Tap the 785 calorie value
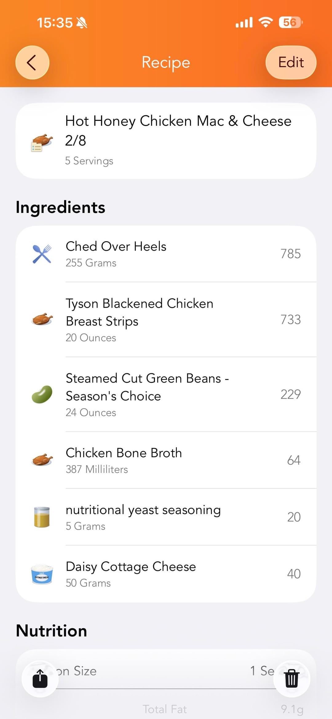Screen dimensions: 332x719 tap(290, 254)
